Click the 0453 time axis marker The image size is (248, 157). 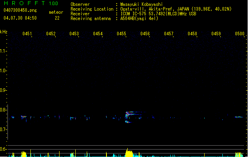(74, 34)
